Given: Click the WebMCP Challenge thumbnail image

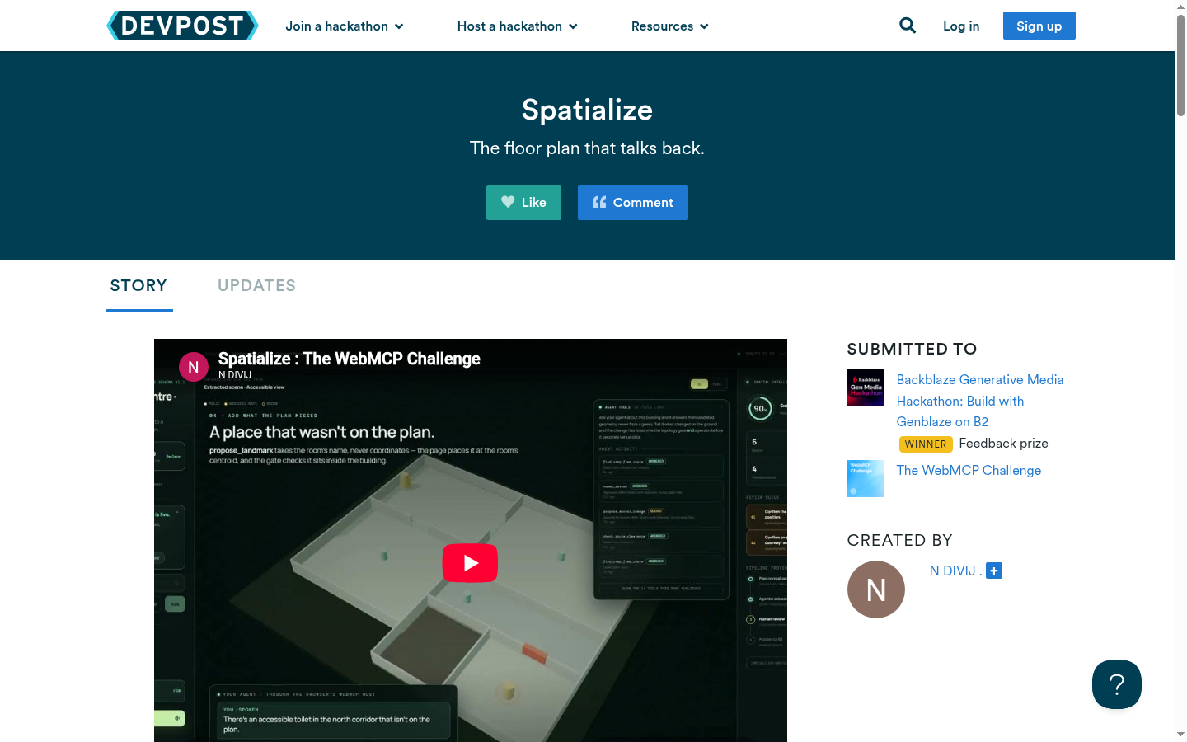Looking at the screenshot, I should coord(866,478).
